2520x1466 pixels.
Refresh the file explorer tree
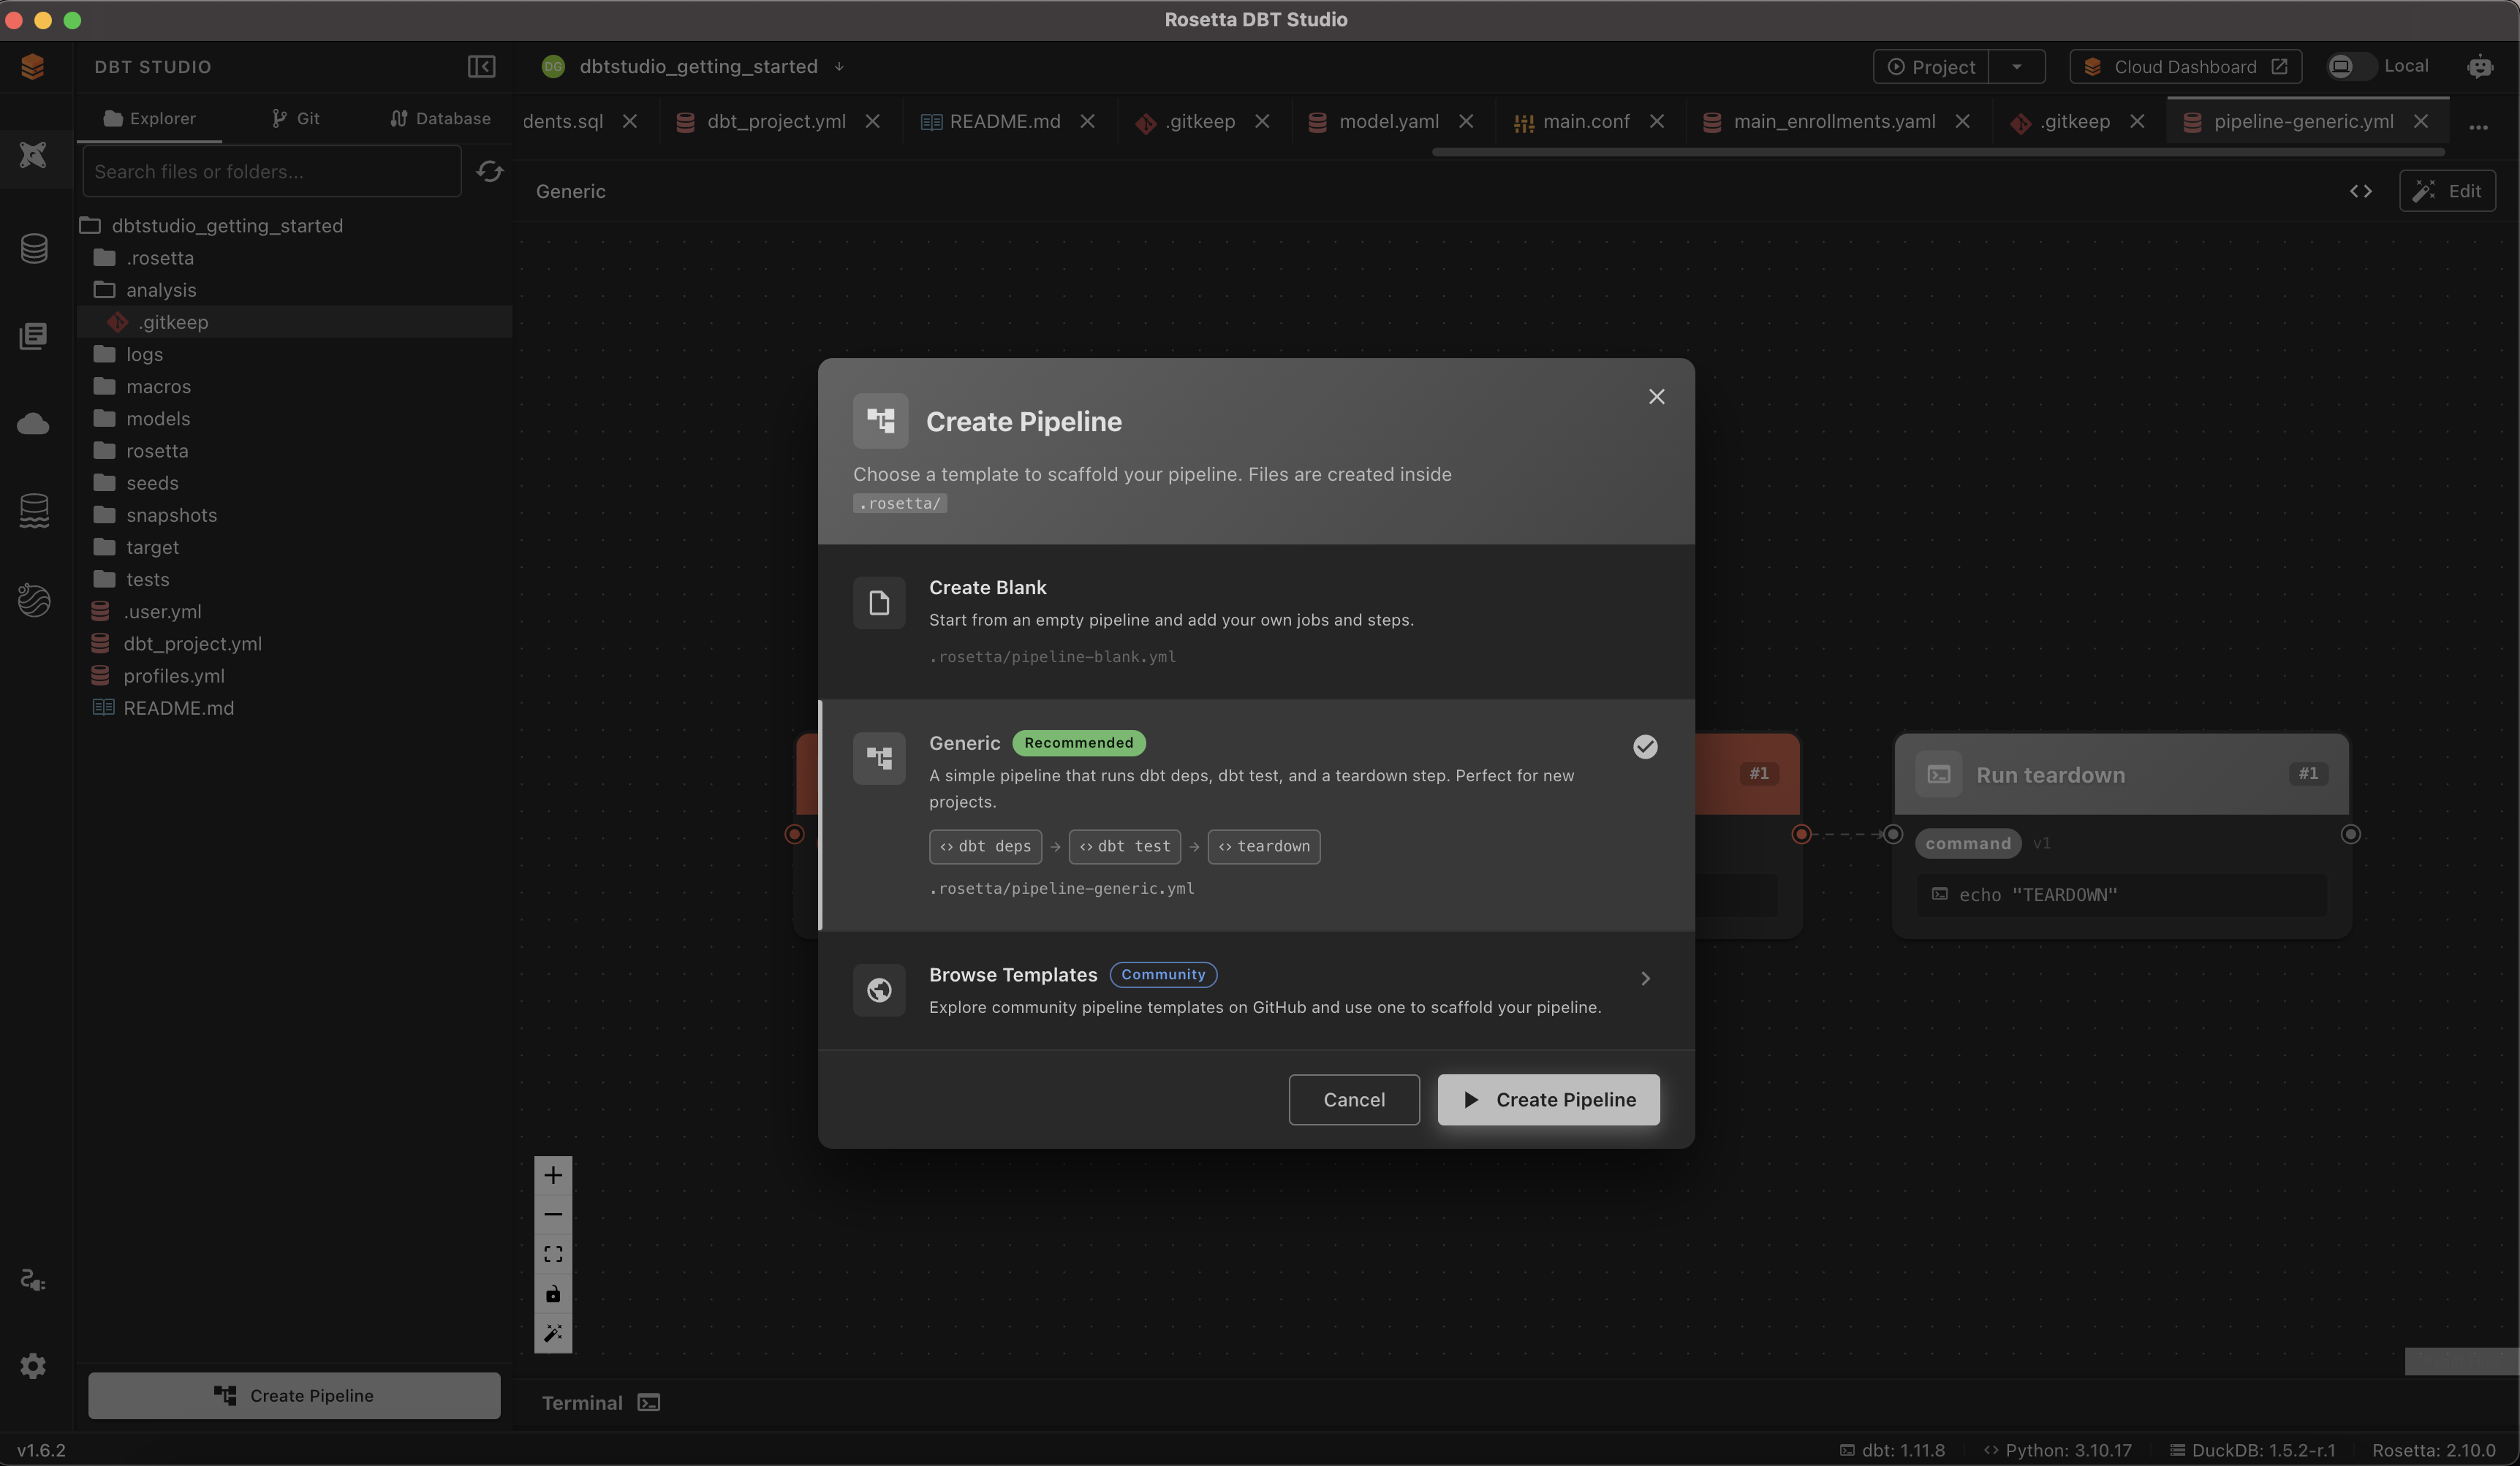489,171
